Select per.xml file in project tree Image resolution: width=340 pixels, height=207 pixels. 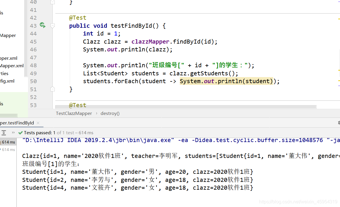click(9, 58)
